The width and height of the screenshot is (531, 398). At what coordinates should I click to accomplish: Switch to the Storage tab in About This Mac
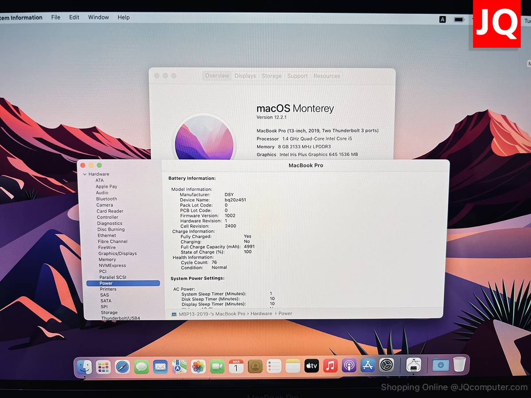(x=272, y=76)
